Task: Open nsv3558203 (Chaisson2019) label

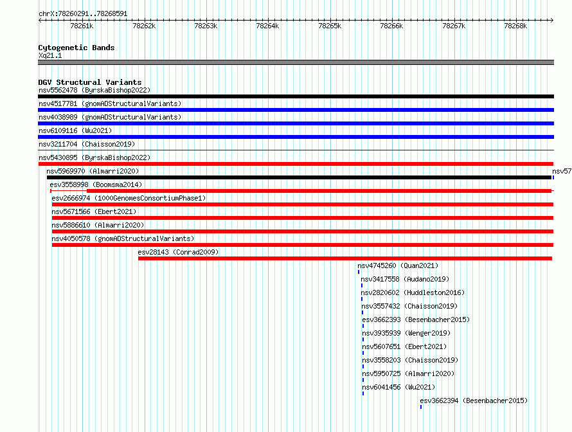Action: pos(411,360)
